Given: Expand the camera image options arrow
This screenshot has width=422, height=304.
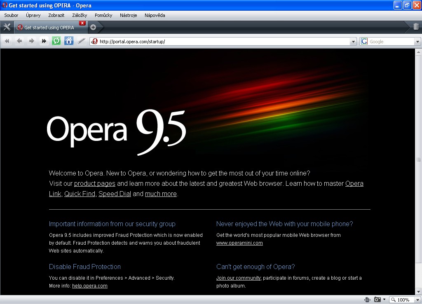Looking at the screenshot, I should [x=384, y=299].
